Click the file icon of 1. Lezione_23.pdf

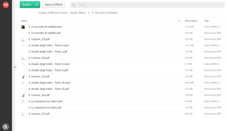pyautogui.click(x=23, y=39)
